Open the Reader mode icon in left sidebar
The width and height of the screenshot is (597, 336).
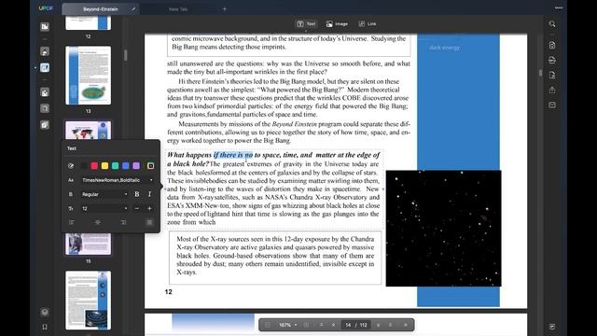[45, 27]
